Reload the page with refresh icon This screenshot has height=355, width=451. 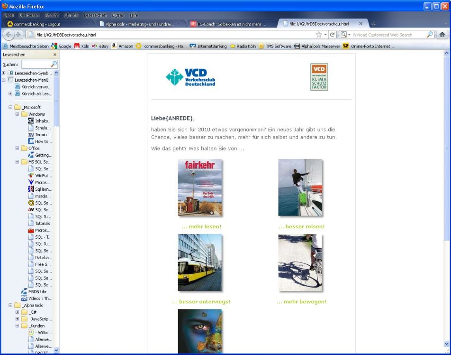click(332, 35)
